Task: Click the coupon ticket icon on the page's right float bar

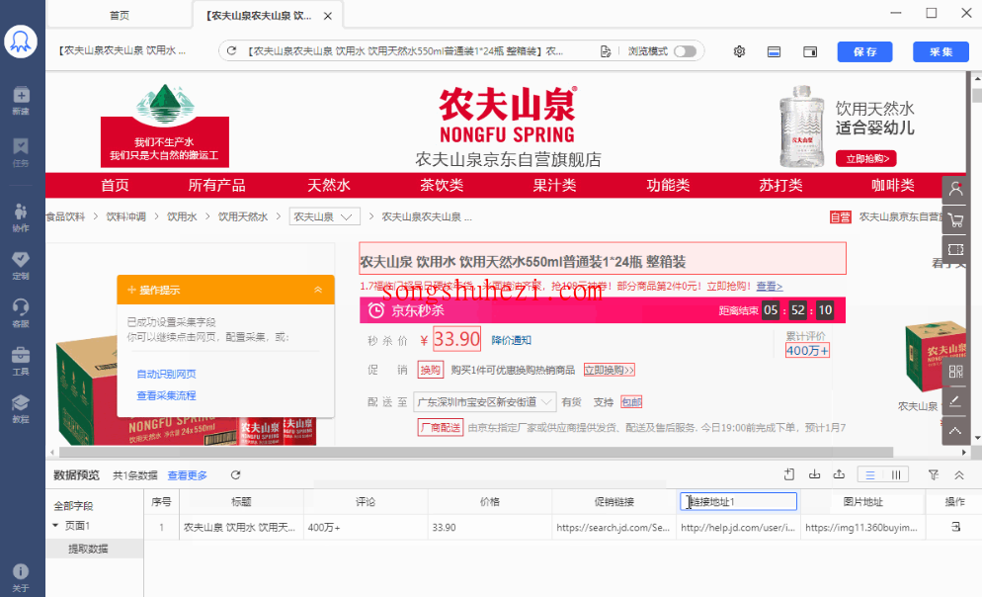Action: pos(955,249)
